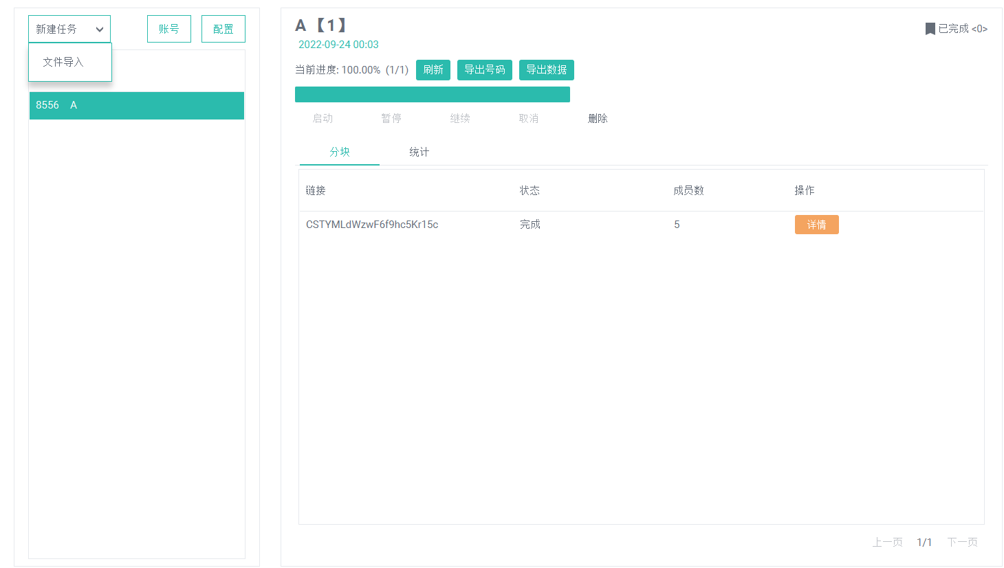Click the 当前进度 100.00% (1/1) text

pyautogui.click(x=351, y=70)
